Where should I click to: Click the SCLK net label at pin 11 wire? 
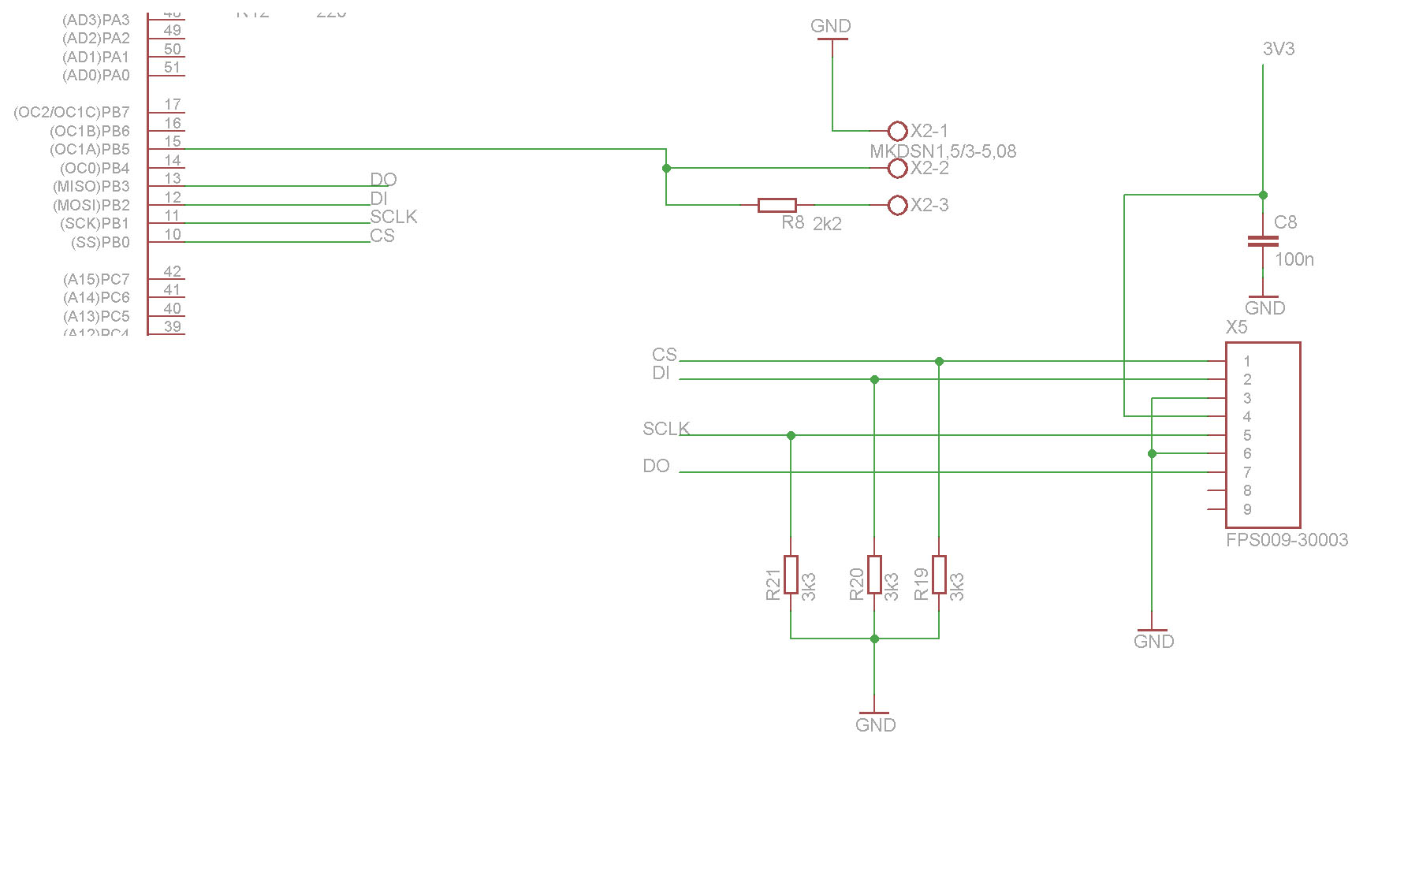pos(393,217)
